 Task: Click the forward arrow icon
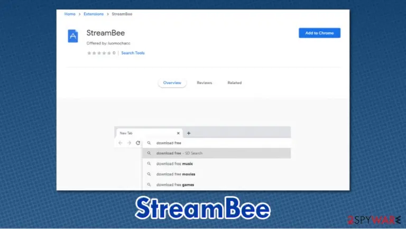point(129,143)
